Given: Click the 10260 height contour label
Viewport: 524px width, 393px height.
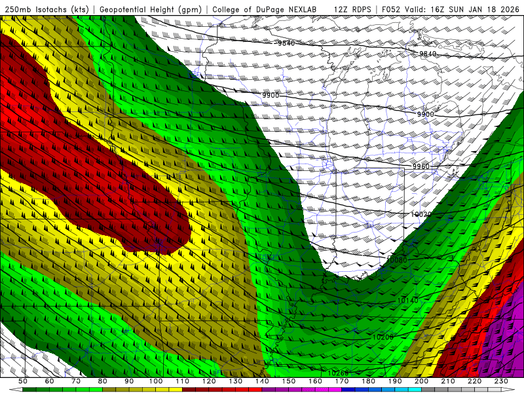Looking at the screenshot, I should tap(338, 373).
